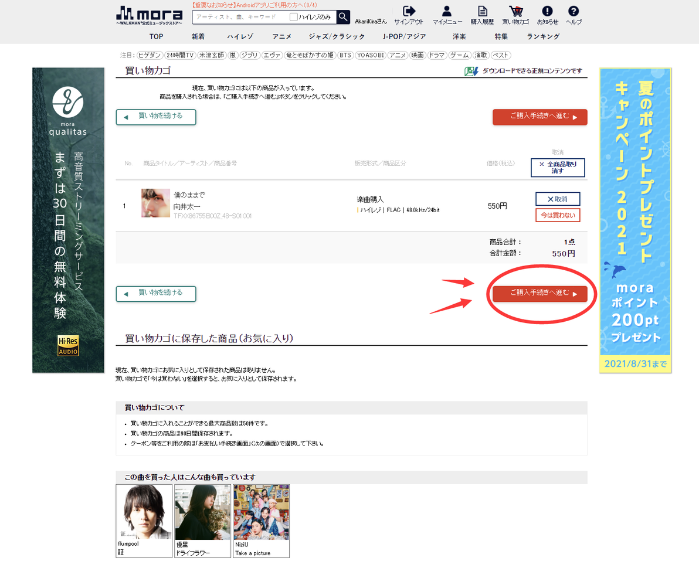Click the 今は買わない button

558,215
